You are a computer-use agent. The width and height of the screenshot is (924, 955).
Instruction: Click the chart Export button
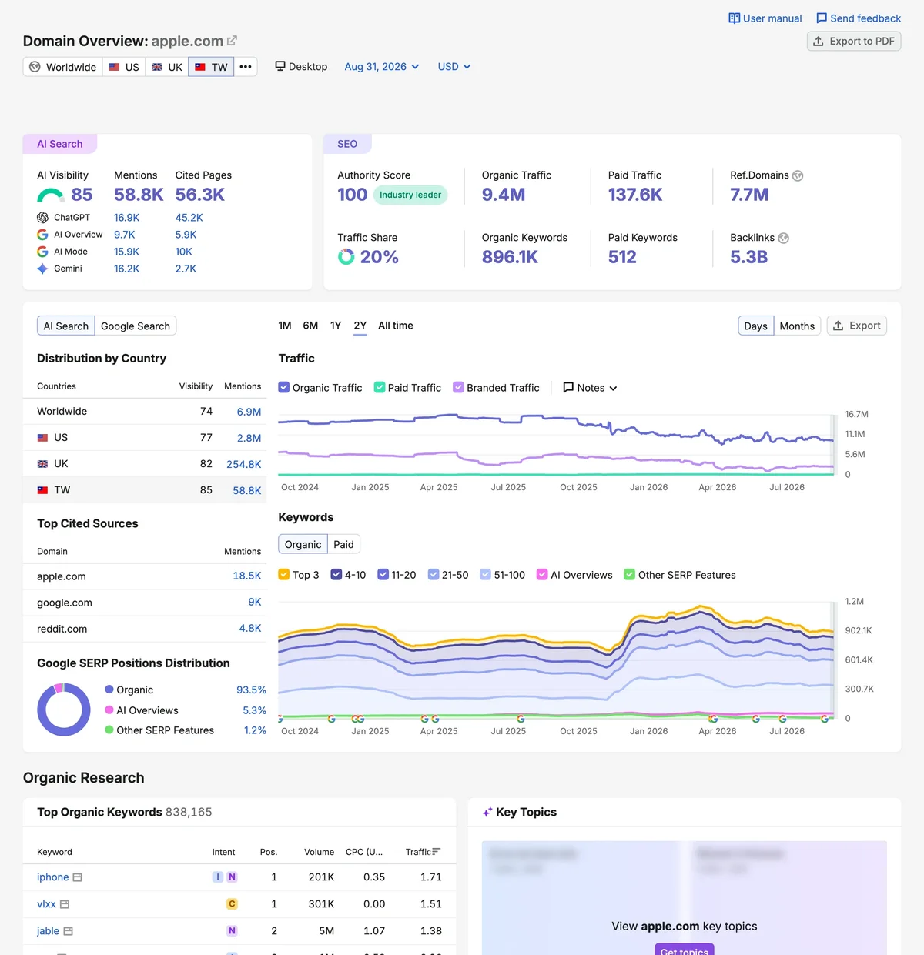(x=857, y=326)
